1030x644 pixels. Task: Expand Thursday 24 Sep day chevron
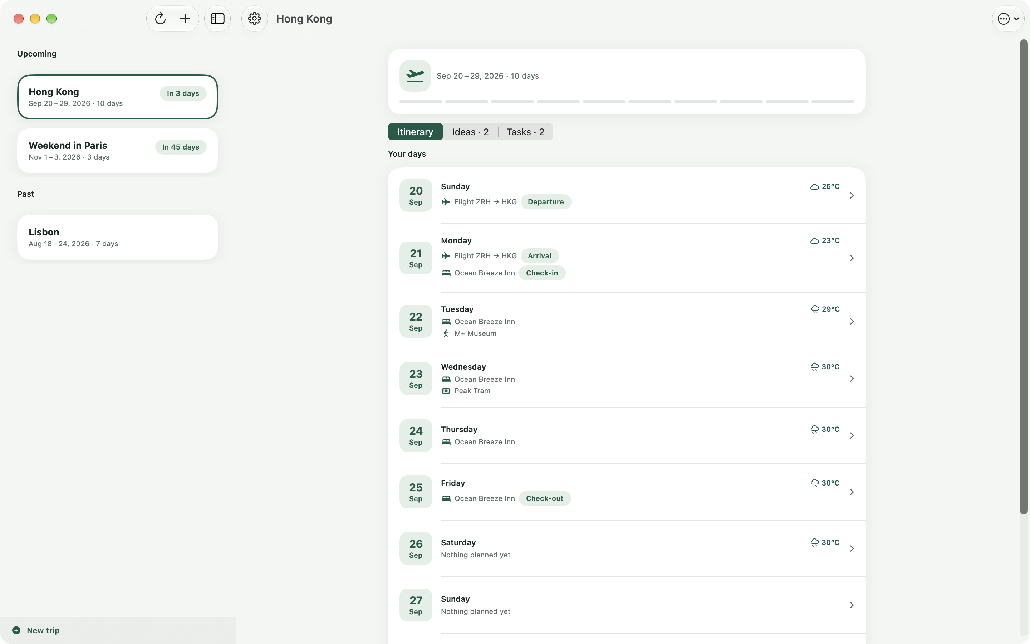(x=852, y=435)
